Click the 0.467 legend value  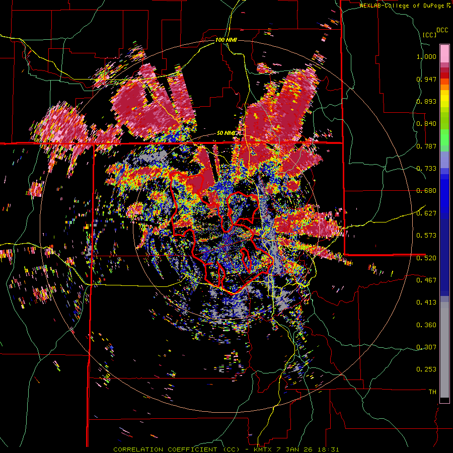[426, 280]
